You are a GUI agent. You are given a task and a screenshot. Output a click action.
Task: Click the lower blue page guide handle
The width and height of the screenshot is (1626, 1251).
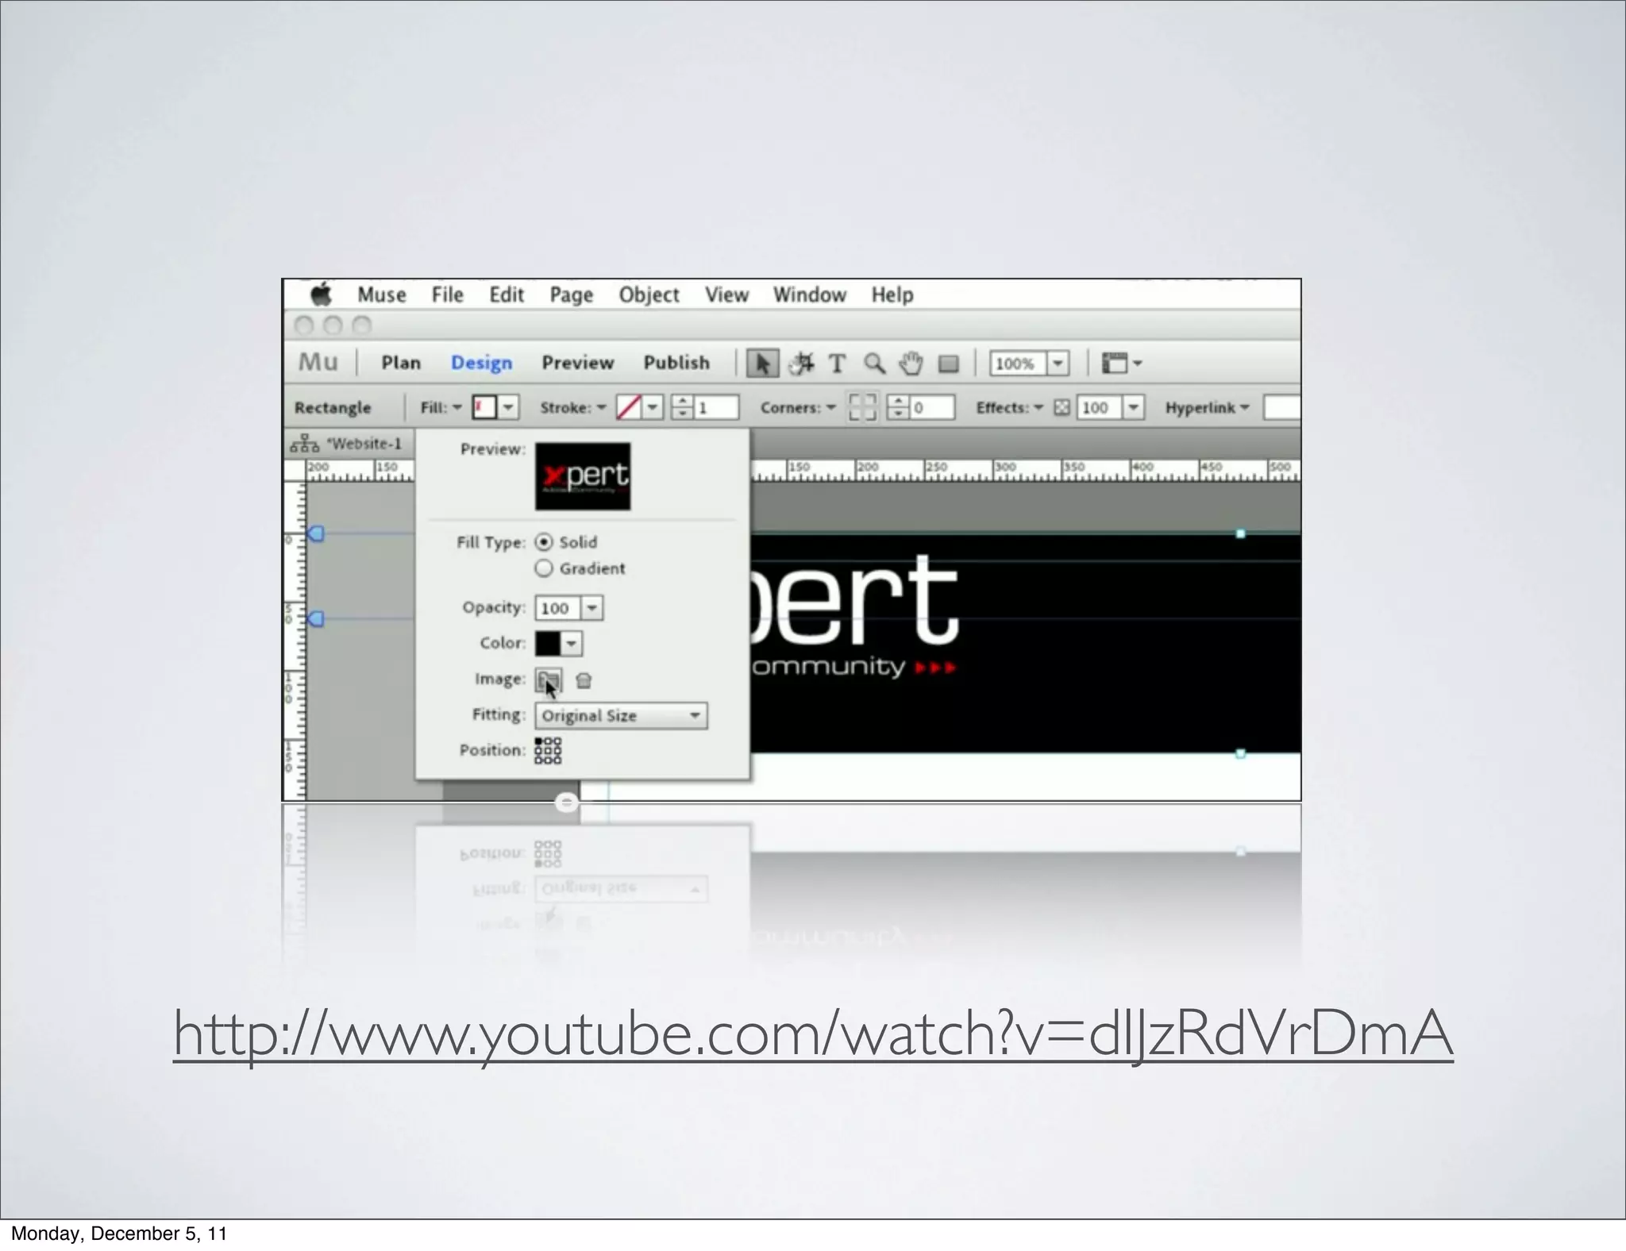click(x=316, y=618)
